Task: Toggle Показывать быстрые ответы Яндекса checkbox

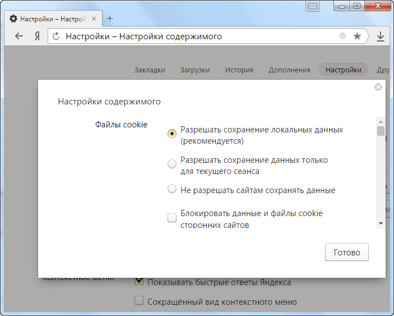Action: click(139, 281)
